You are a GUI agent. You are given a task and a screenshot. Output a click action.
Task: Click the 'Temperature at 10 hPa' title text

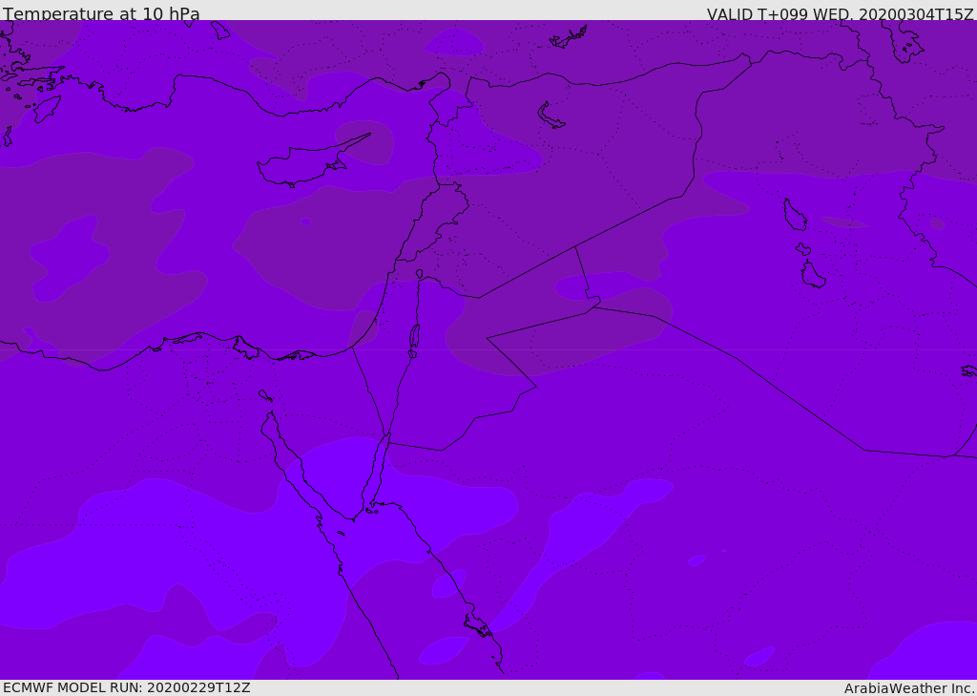[101, 13]
